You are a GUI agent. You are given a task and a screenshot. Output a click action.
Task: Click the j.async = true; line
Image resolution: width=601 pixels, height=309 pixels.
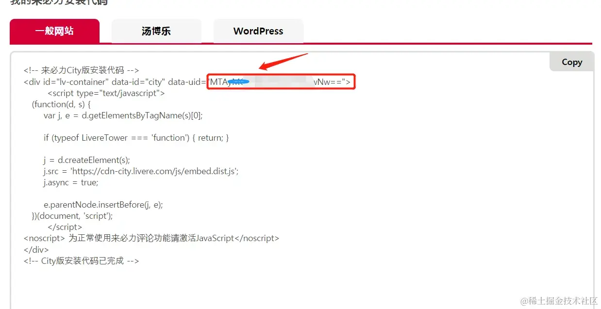pos(71,182)
